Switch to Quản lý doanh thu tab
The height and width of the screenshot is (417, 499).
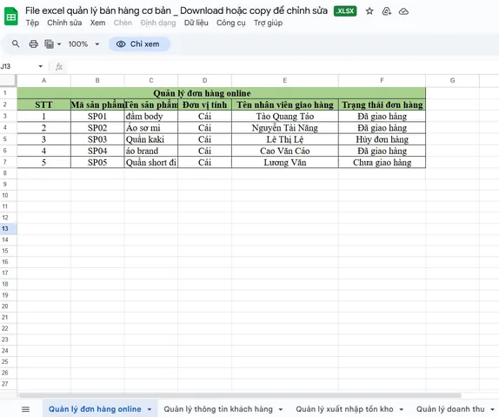[450, 409]
